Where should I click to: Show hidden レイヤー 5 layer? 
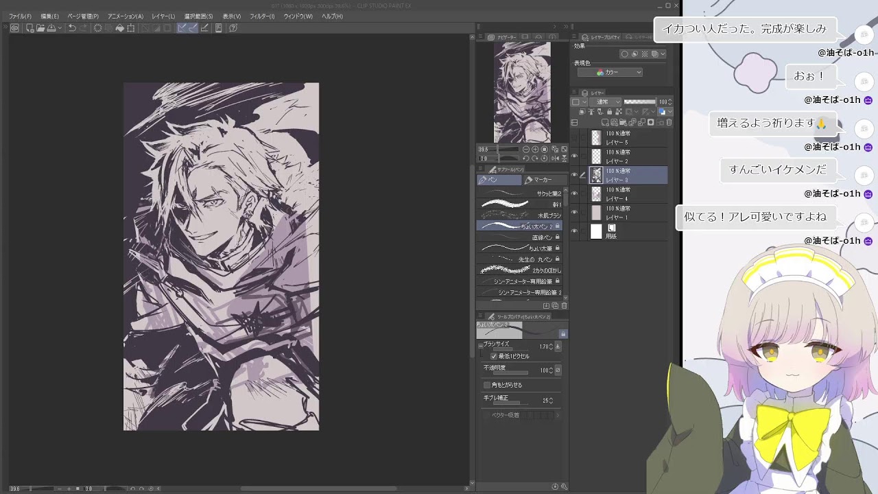[574, 138]
